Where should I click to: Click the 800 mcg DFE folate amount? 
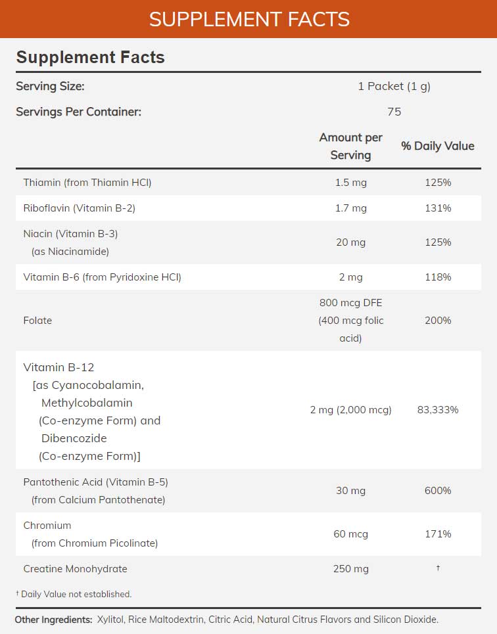[350, 304]
